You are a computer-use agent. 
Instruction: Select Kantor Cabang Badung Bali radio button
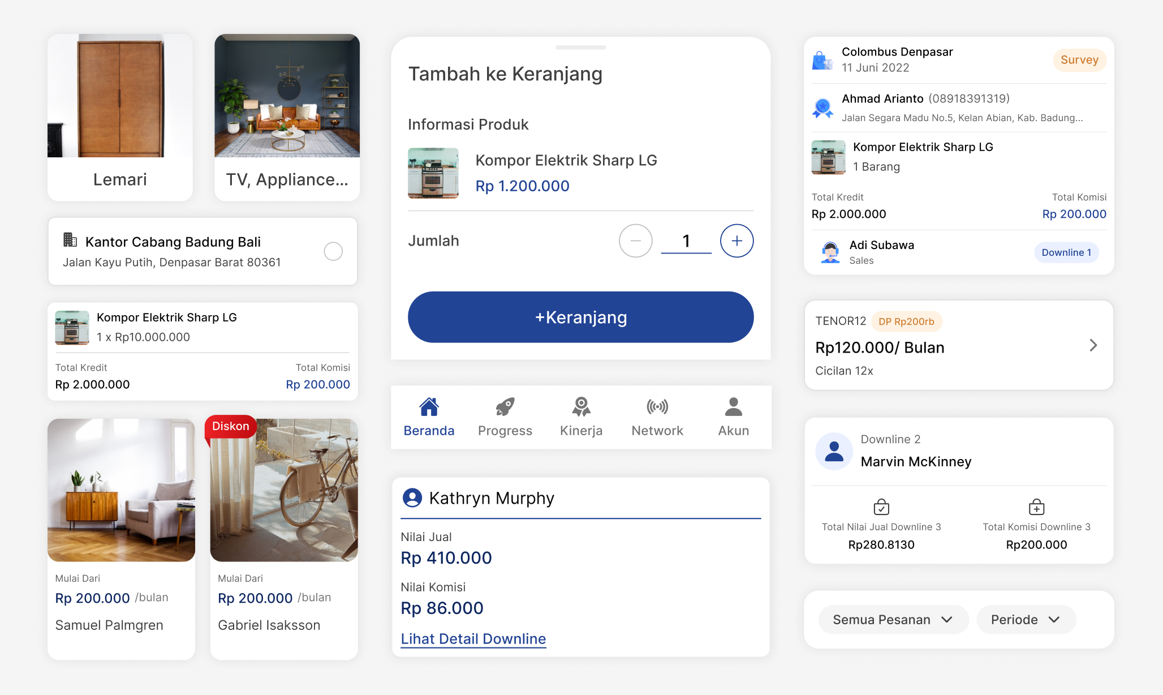pos(333,251)
